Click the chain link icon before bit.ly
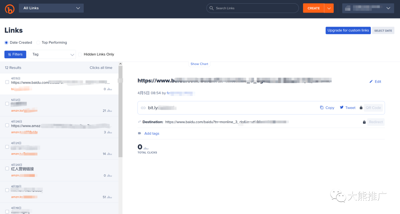This screenshot has width=400, height=214. coord(143,108)
